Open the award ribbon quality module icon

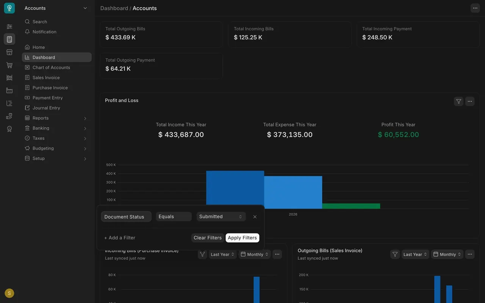[9, 129]
